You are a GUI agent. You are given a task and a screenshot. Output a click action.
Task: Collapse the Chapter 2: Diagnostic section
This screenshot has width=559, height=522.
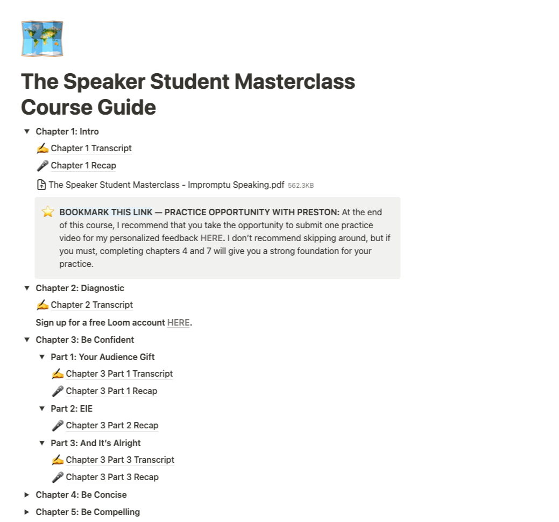pyautogui.click(x=27, y=288)
